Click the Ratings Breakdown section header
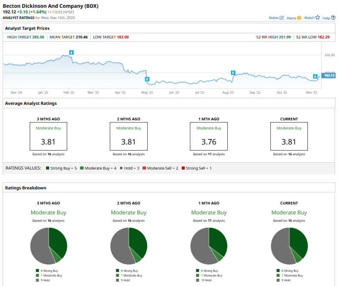338x286 pixels. (25, 188)
